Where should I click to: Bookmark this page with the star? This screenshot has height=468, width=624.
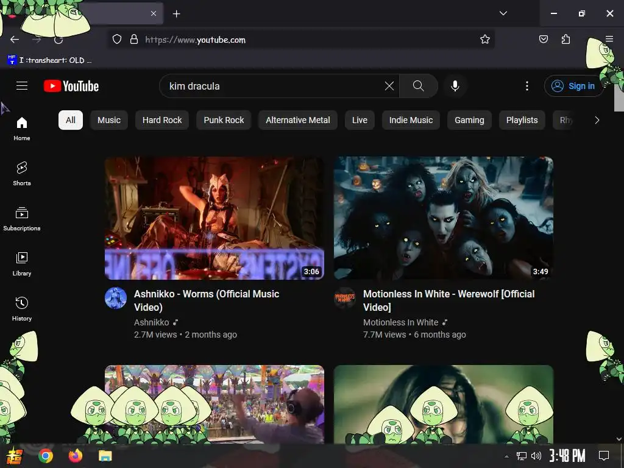[484, 40]
